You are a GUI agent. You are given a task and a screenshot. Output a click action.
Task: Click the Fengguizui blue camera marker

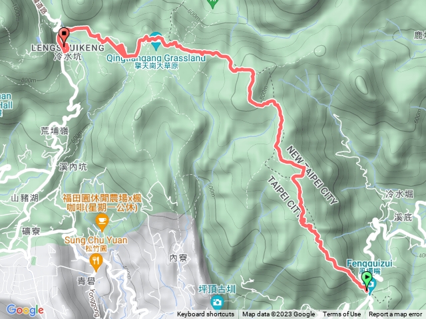(371, 285)
